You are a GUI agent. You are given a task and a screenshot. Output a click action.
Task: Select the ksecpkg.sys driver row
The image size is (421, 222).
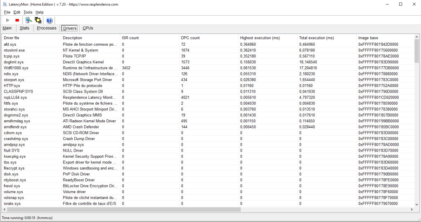pos(208,157)
